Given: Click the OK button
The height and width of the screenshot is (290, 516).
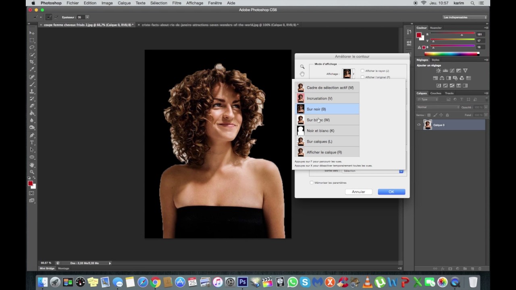Looking at the screenshot, I should 391,192.
